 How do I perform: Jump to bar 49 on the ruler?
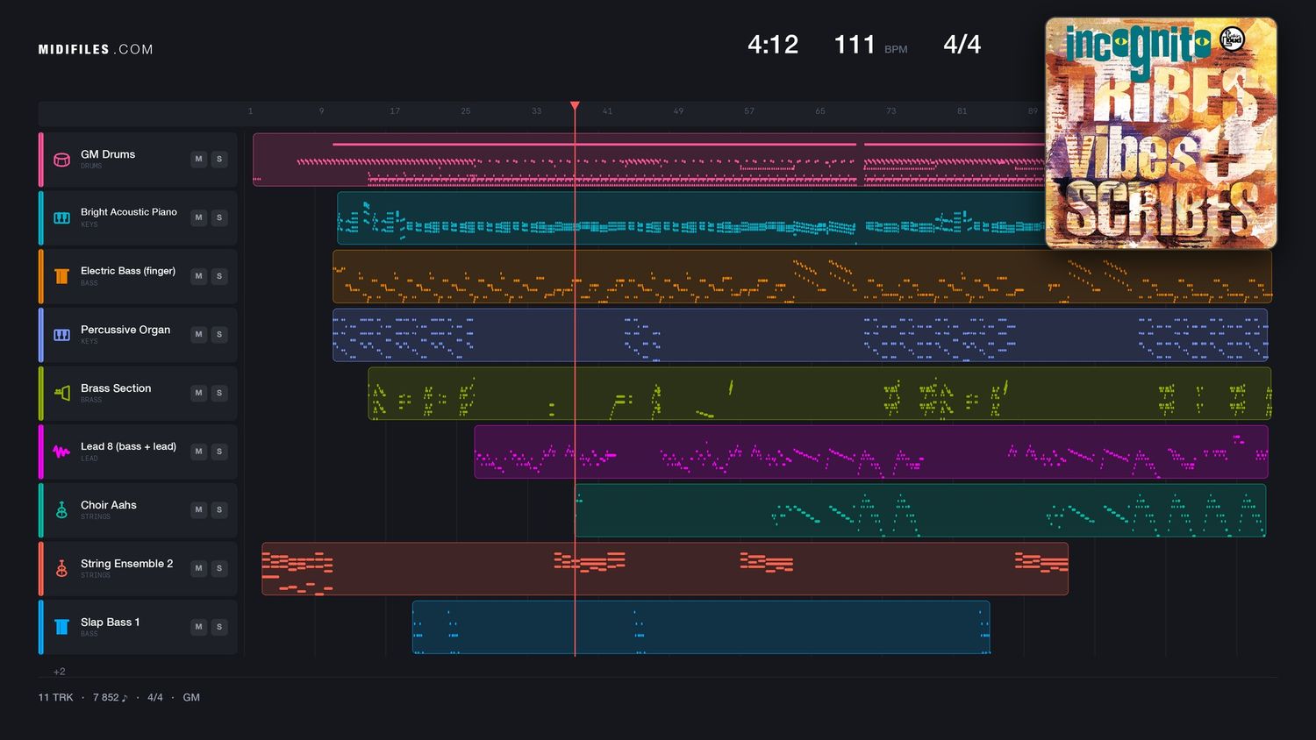678,111
